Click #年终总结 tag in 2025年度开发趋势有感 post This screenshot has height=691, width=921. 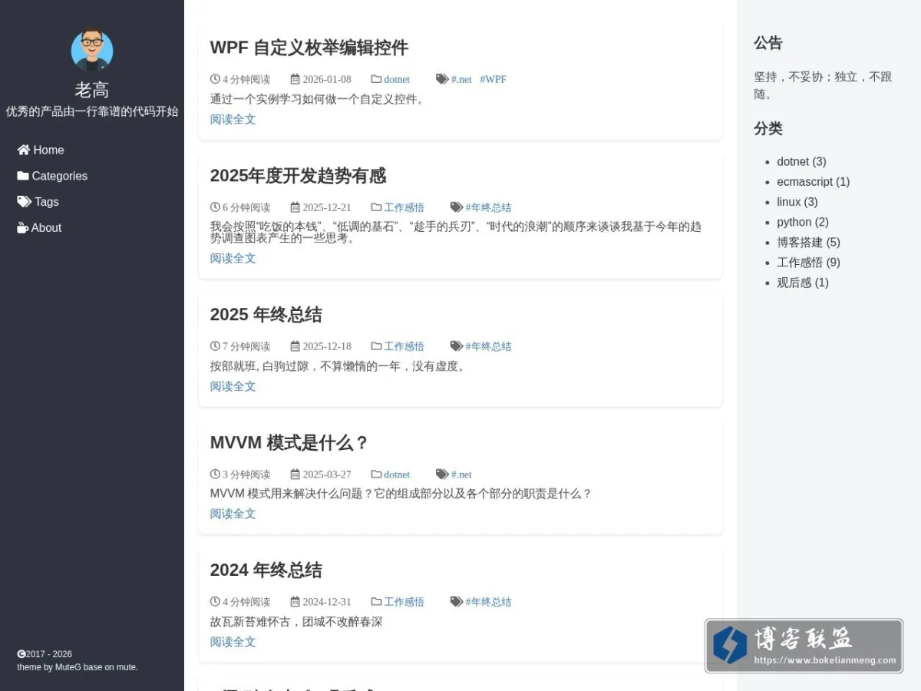(x=488, y=207)
